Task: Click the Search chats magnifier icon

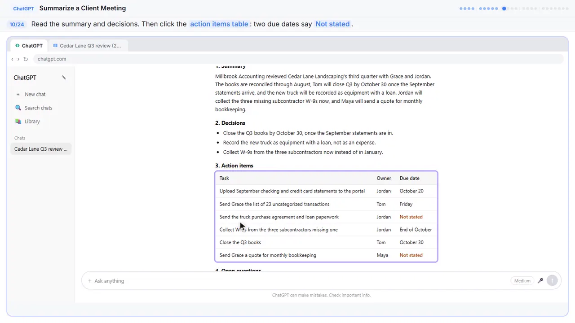Action: click(18, 108)
